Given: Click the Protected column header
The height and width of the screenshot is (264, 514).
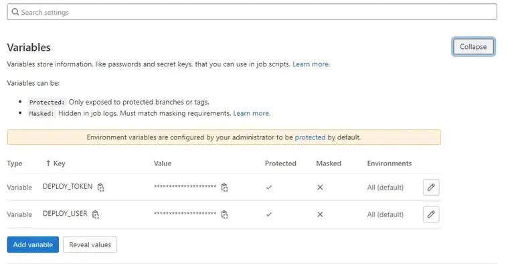Looking at the screenshot, I should click(280, 163).
